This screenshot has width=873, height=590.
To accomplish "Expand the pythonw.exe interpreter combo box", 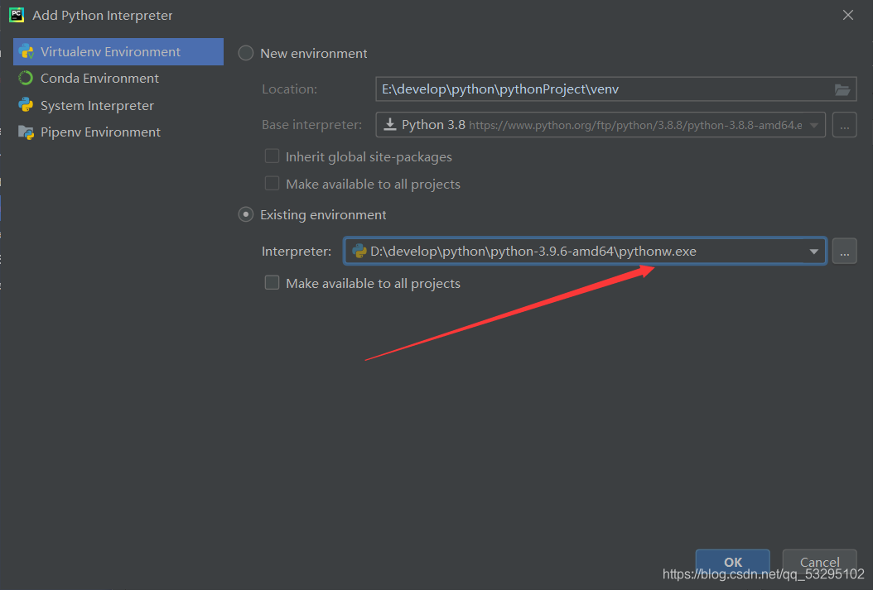I will 814,251.
